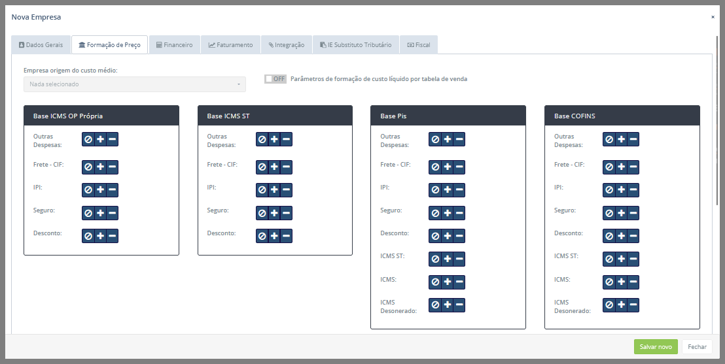Screen dimensions: 725x364
Task: Set the ICMS null option in Base Pis
Action: (435, 282)
